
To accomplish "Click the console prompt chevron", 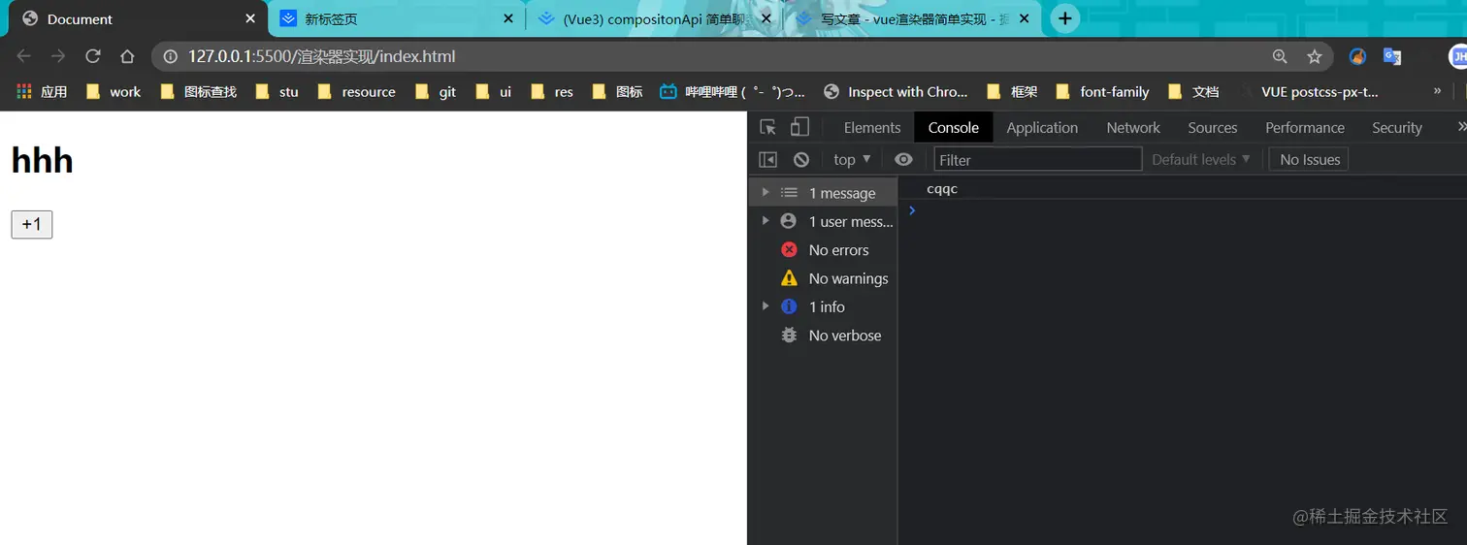I will [x=912, y=210].
